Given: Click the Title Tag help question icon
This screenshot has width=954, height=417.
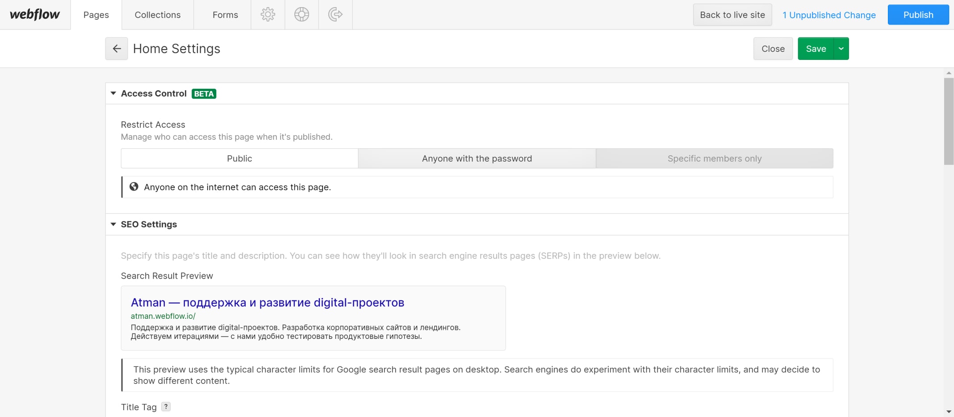Looking at the screenshot, I should coord(166,407).
